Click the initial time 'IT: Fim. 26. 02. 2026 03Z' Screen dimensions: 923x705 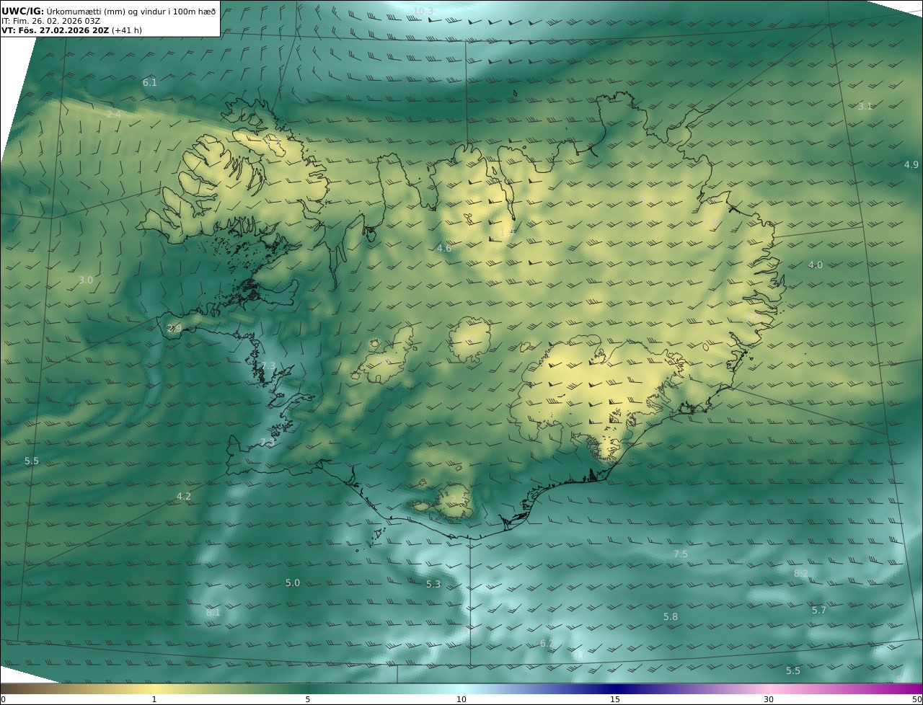click(50, 21)
